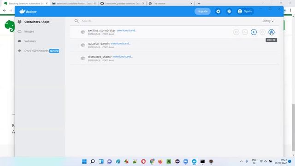The height and width of the screenshot is (166, 295).
Task: Open Docker Desktop from the taskbar
Action: coord(194,161)
